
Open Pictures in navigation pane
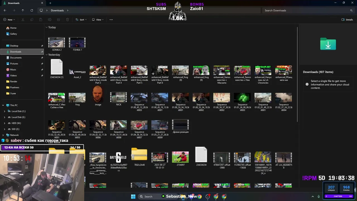tap(22, 64)
